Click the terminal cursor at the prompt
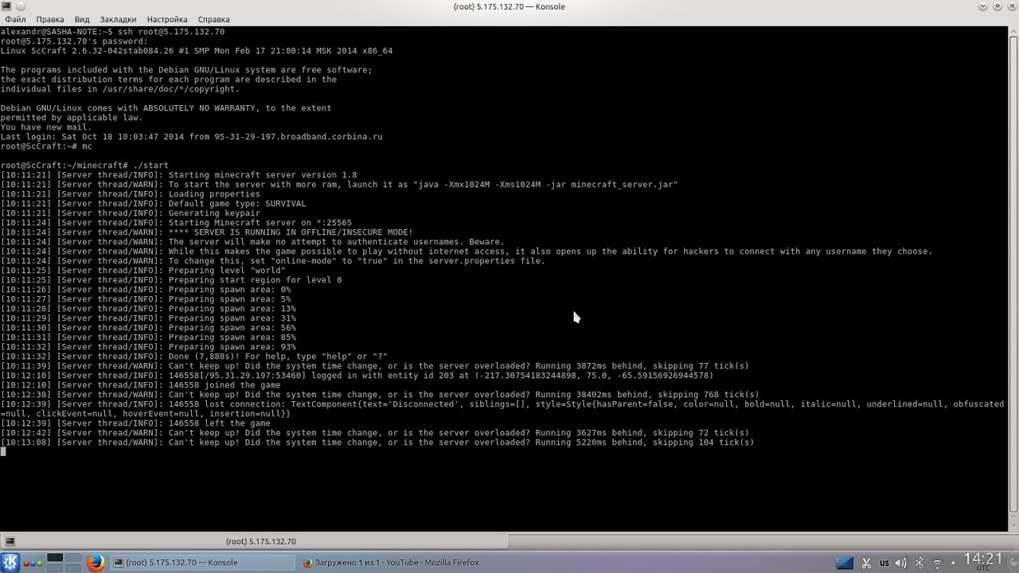This screenshot has height=573, width=1019. (x=3, y=452)
